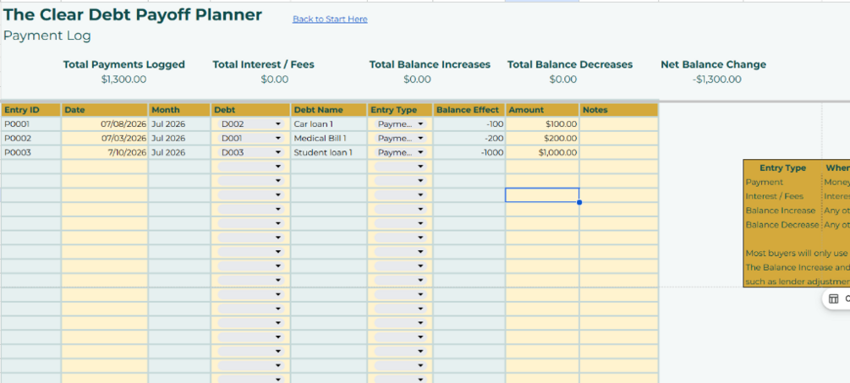Click the 'Debt' column header

[x=251, y=110]
